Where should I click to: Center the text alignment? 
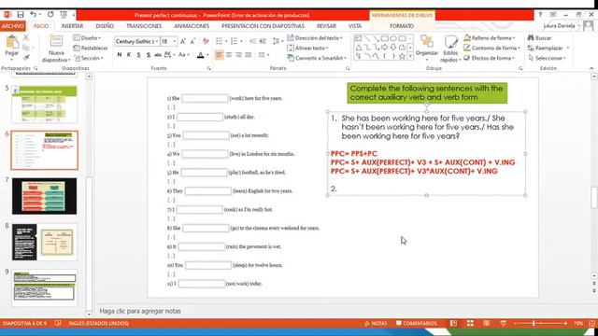tap(229, 55)
